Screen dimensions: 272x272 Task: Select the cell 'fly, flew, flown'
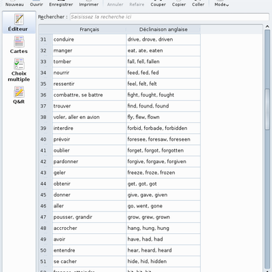tap(163, 117)
